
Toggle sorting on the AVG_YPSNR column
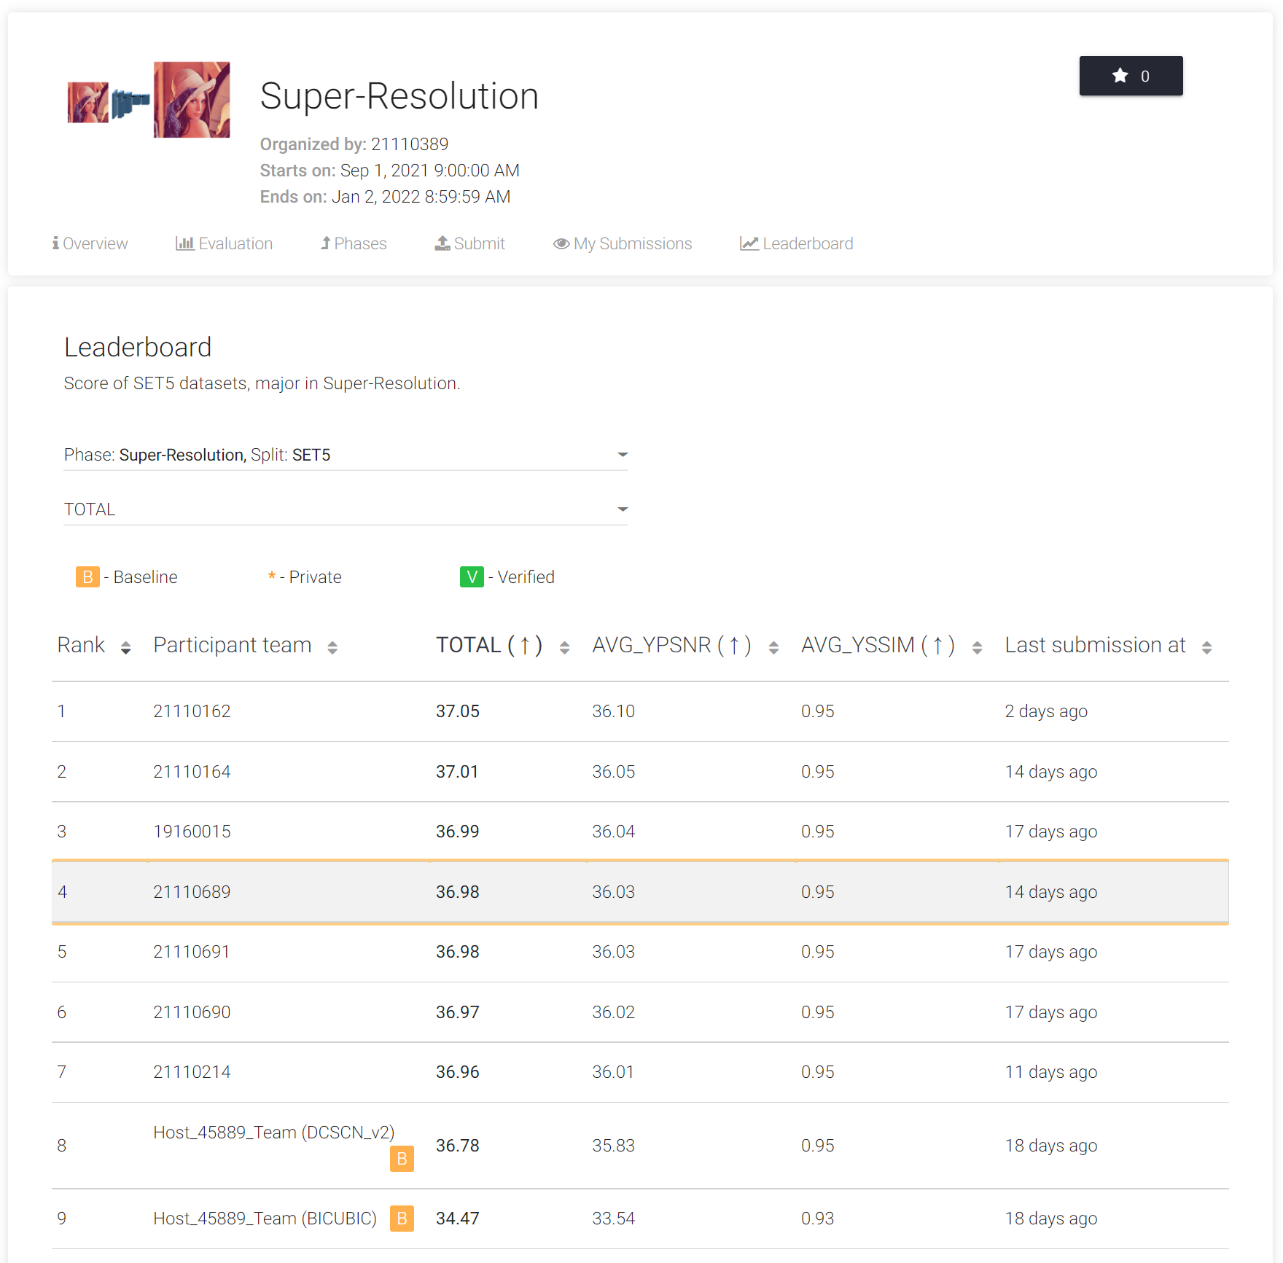774,646
